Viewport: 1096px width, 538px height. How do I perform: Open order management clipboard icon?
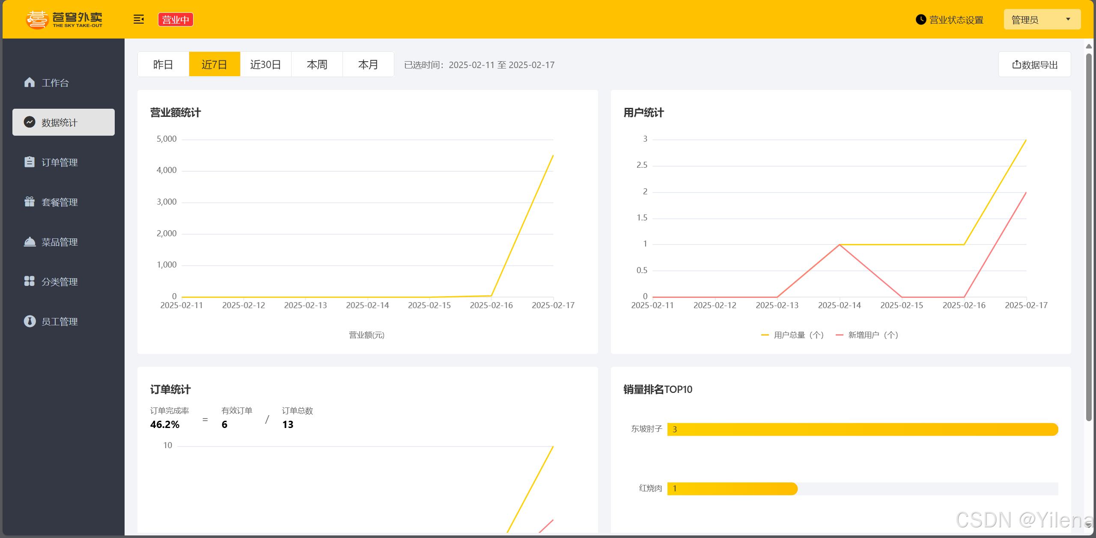(29, 162)
